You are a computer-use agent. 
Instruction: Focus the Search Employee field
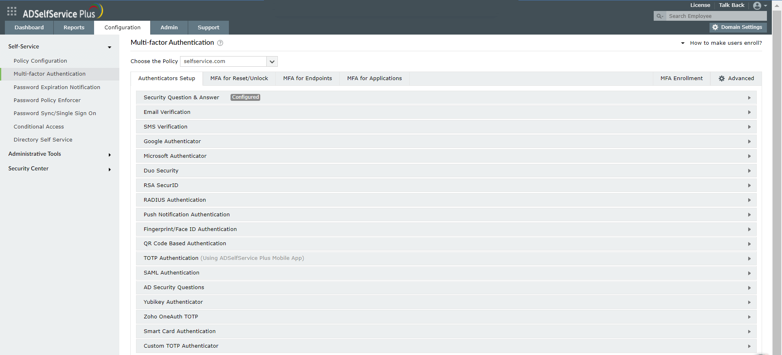coord(716,16)
